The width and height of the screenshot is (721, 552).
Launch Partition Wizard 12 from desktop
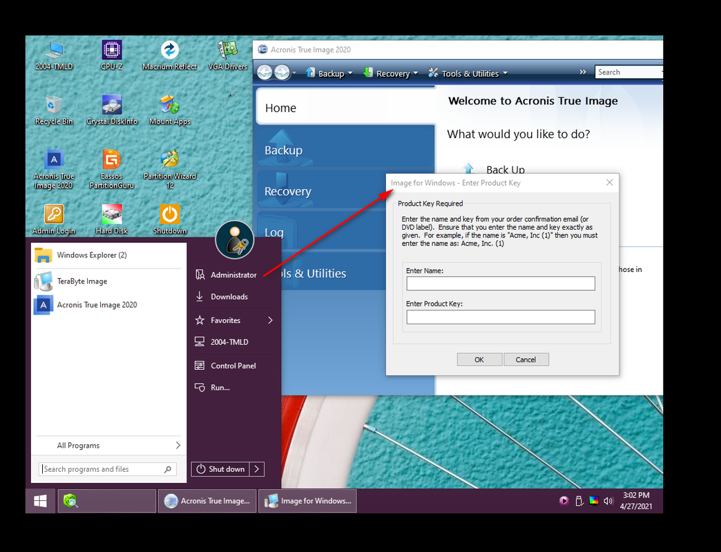pos(170,170)
